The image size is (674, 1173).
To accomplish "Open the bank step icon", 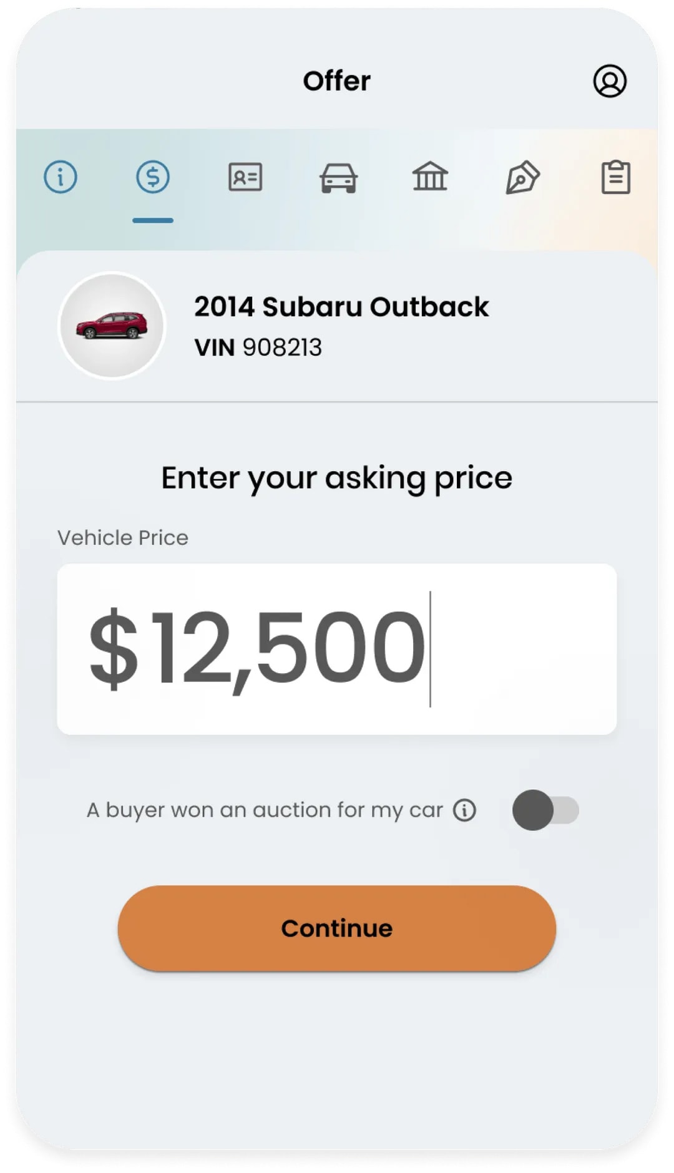I will (x=430, y=176).
